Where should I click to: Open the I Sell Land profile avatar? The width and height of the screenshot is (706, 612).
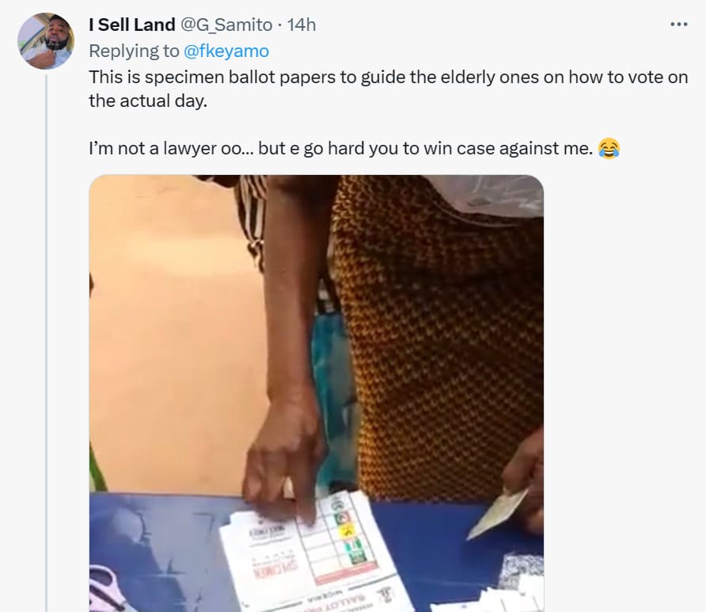click(x=45, y=41)
